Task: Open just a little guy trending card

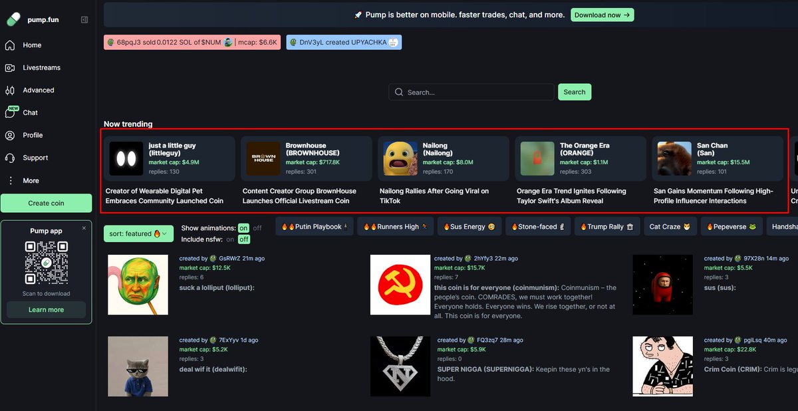Action: [170, 158]
